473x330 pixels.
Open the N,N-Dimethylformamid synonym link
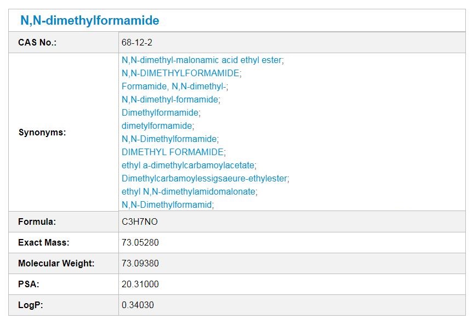coord(167,205)
